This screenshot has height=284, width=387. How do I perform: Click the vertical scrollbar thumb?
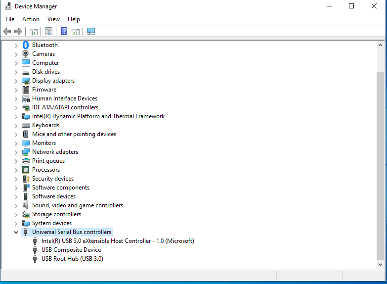click(380, 166)
